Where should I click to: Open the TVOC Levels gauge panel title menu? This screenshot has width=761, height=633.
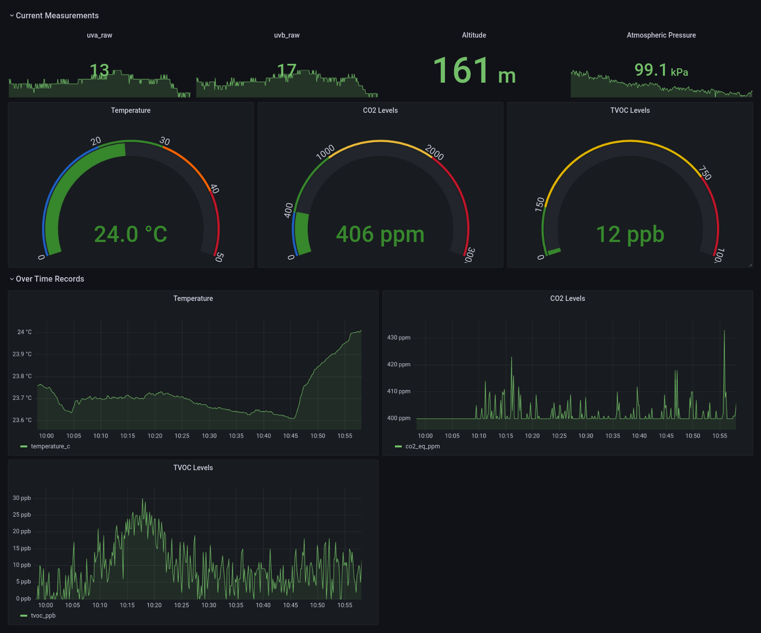click(x=630, y=110)
